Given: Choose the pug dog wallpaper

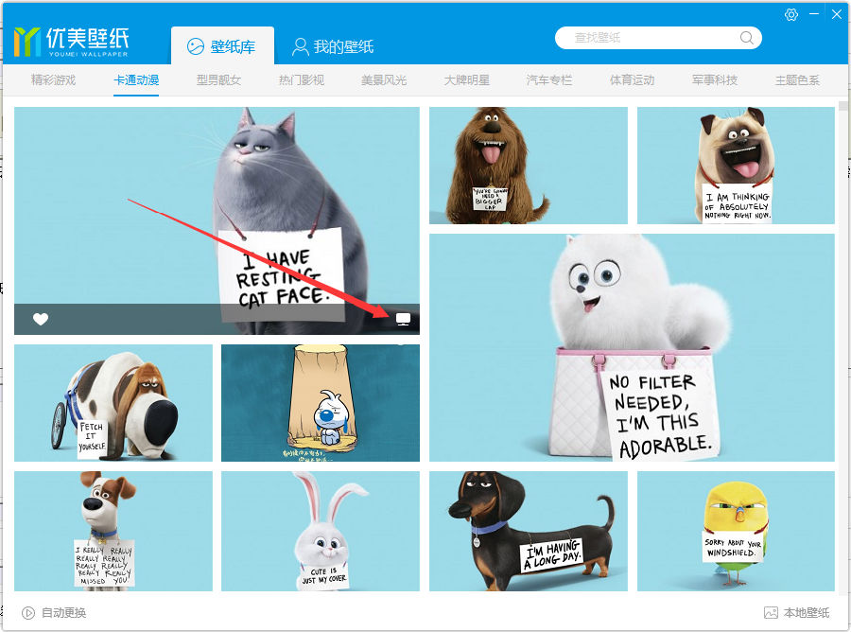Looking at the screenshot, I should pos(736,166).
